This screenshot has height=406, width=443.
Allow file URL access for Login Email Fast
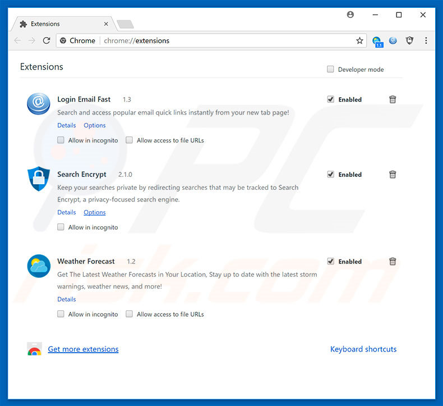tap(129, 140)
